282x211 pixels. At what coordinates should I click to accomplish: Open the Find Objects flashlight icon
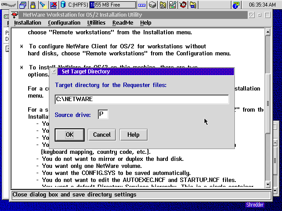pos(43,5)
